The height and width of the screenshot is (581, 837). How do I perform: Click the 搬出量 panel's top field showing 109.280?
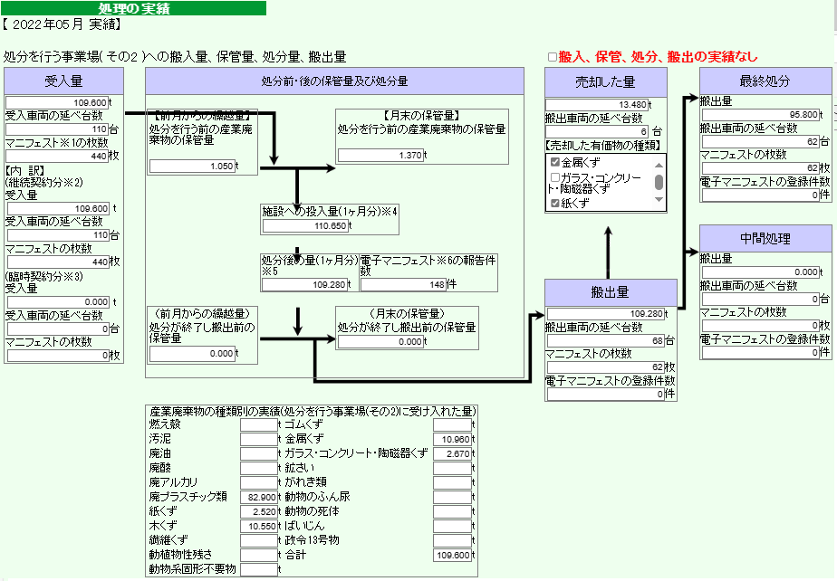[606, 314]
